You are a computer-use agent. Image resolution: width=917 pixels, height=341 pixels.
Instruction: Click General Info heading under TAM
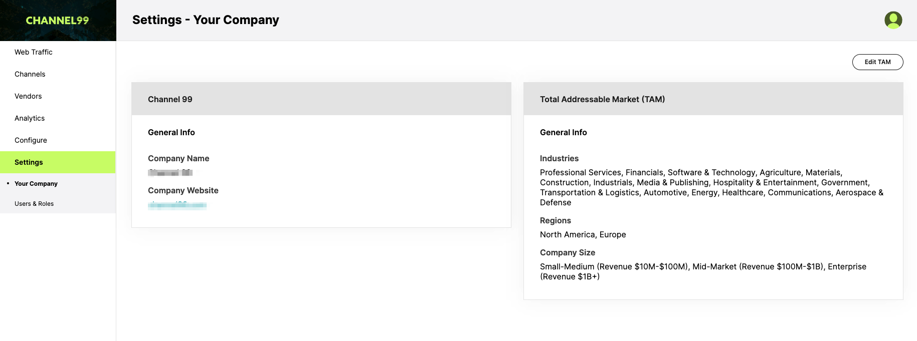click(x=563, y=132)
